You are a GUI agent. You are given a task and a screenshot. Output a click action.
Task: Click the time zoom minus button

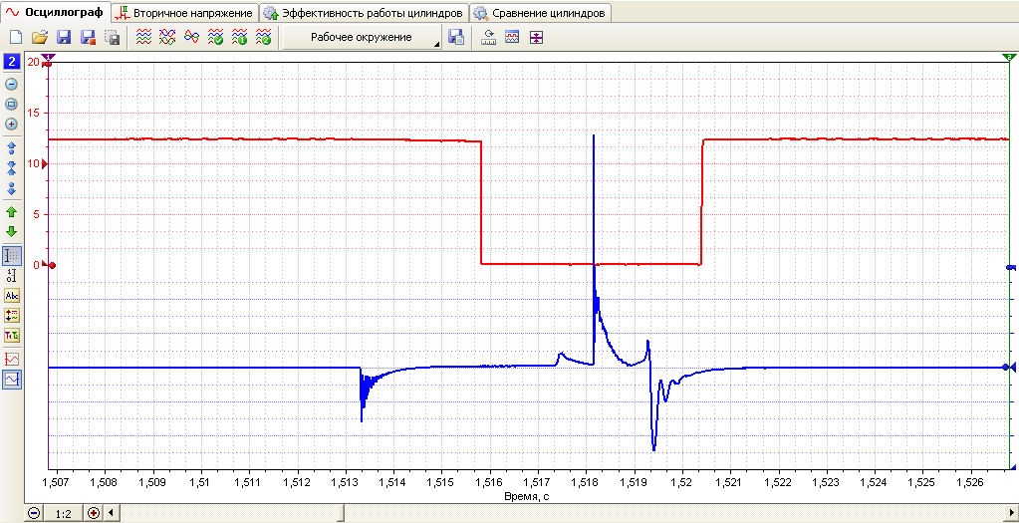(34, 513)
